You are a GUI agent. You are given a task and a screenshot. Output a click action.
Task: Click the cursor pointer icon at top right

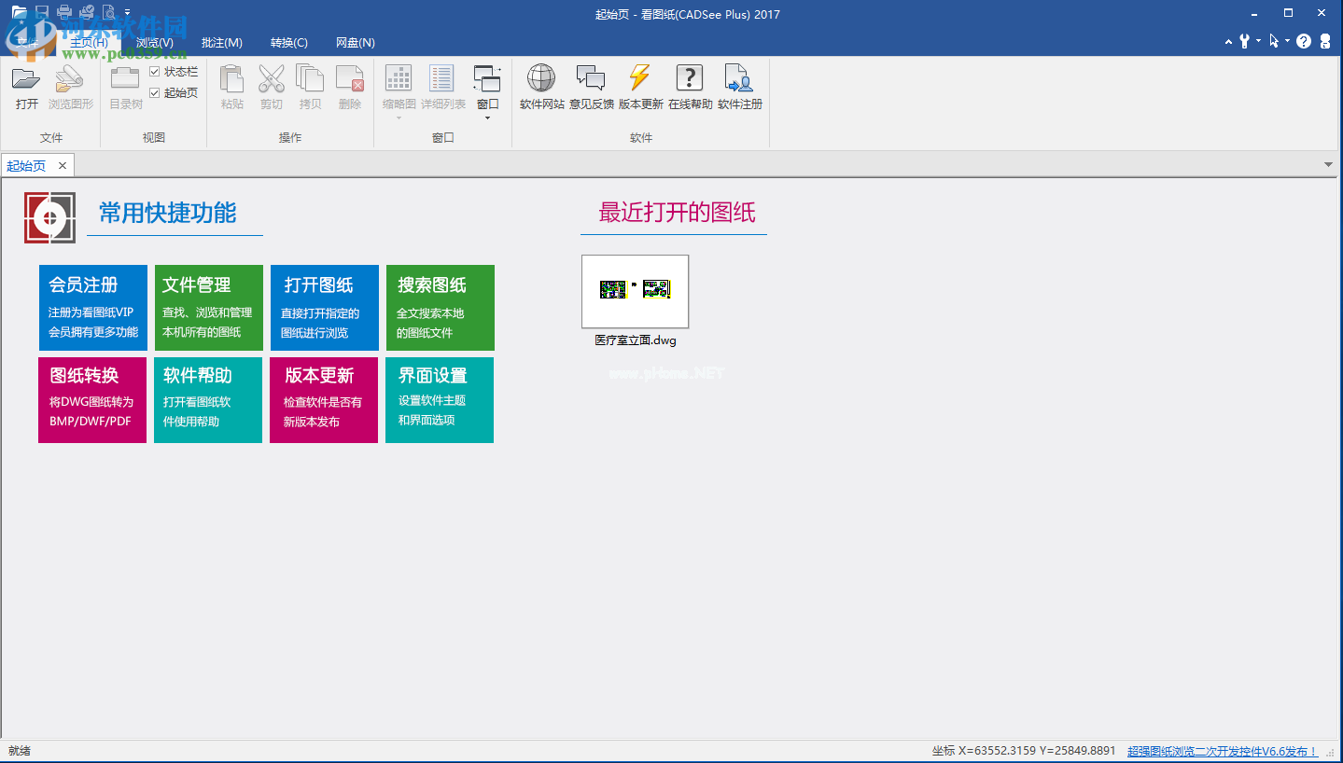point(1274,41)
